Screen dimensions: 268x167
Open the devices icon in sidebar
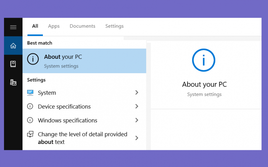click(x=13, y=82)
